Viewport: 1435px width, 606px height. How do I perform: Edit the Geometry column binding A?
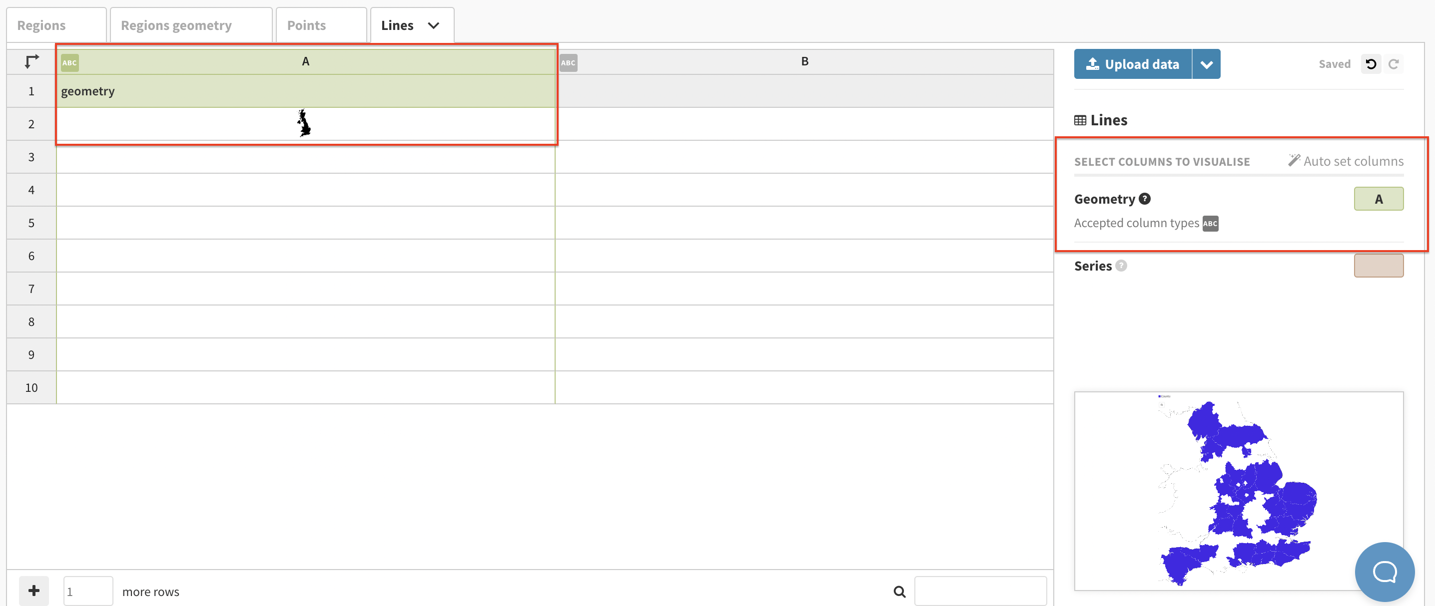tap(1379, 199)
